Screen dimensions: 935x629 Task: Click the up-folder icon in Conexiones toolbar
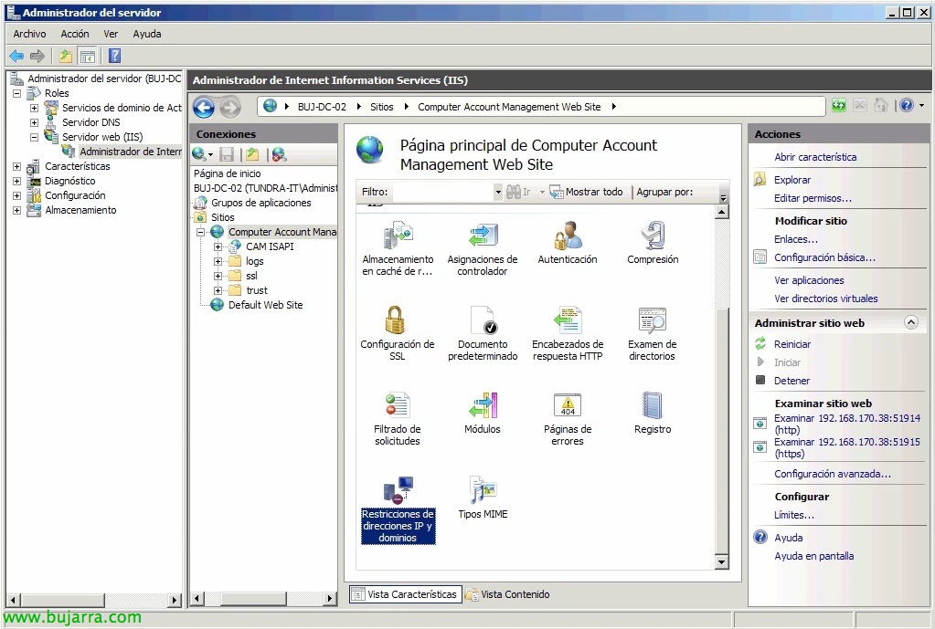click(x=252, y=155)
